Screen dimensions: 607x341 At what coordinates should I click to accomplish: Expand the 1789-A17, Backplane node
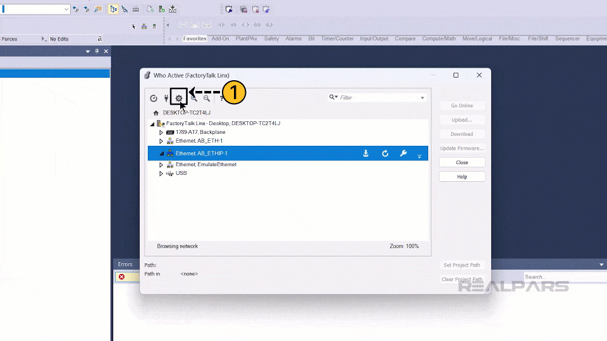[161, 132]
